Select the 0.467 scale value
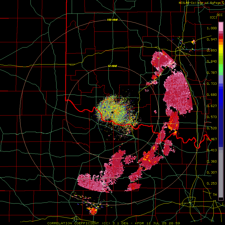Screen dimensions: 225x225 (x=212, y=139)
